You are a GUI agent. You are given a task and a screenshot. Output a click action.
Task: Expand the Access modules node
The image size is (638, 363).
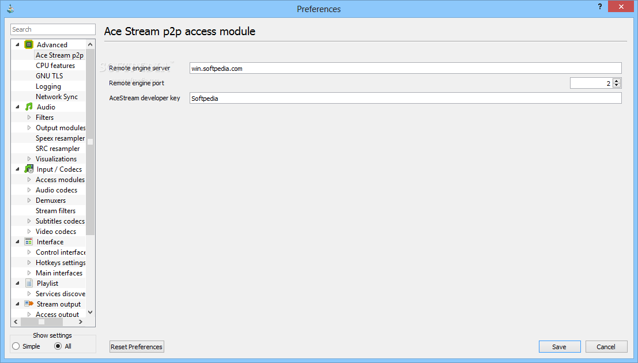click(x=29, y=179)
